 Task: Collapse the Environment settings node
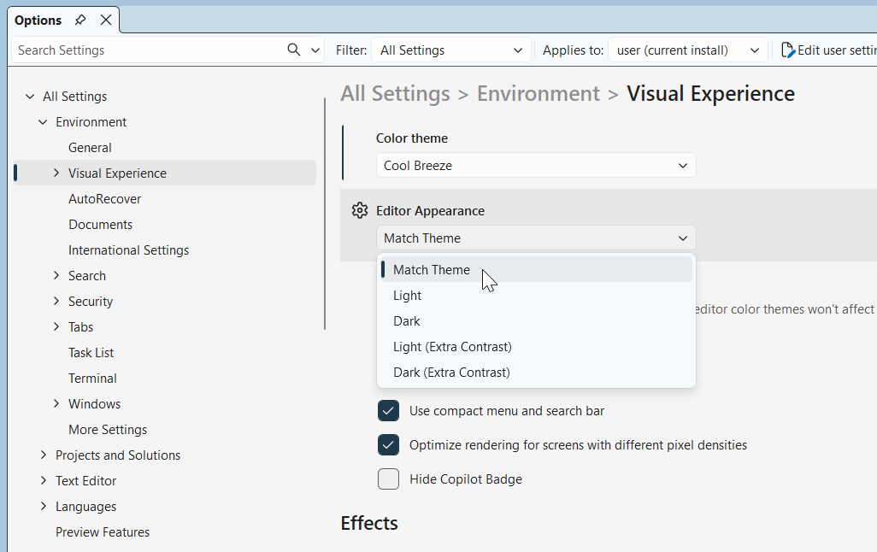(43, 121)
